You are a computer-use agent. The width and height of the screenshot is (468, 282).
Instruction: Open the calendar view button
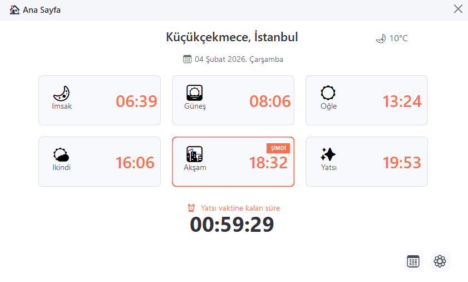[413, 261]
